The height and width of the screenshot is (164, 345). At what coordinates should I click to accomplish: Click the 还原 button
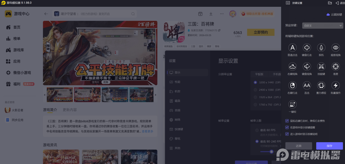click(299, 146)
